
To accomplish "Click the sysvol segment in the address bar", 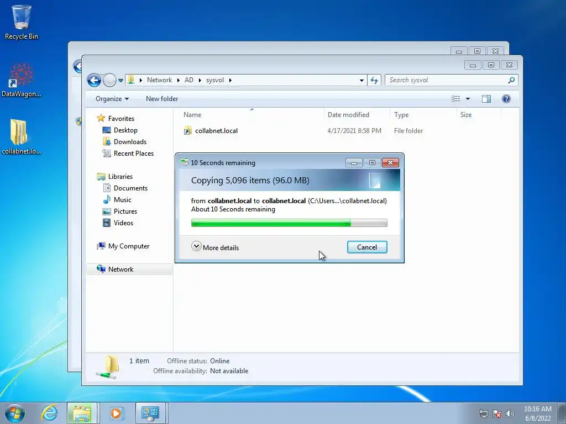I will click(x=215, y=80).
